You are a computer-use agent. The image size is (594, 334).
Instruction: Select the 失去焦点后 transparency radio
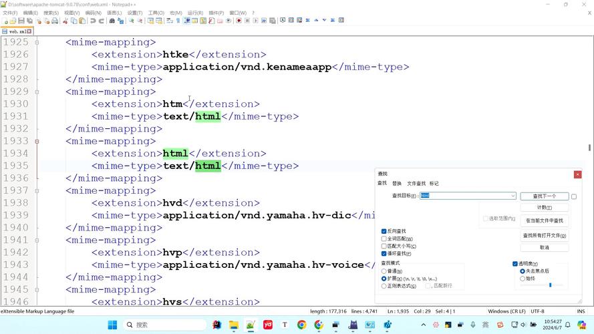pos(523,271)
